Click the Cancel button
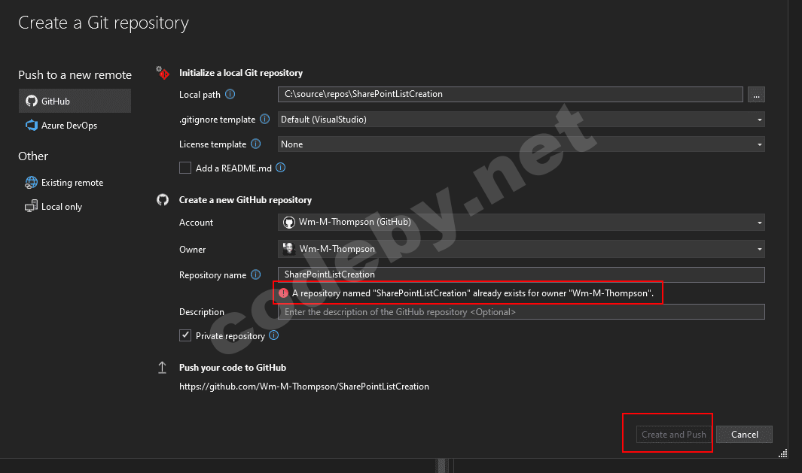This screenshot has height=473, width=802. coord(744,434)
